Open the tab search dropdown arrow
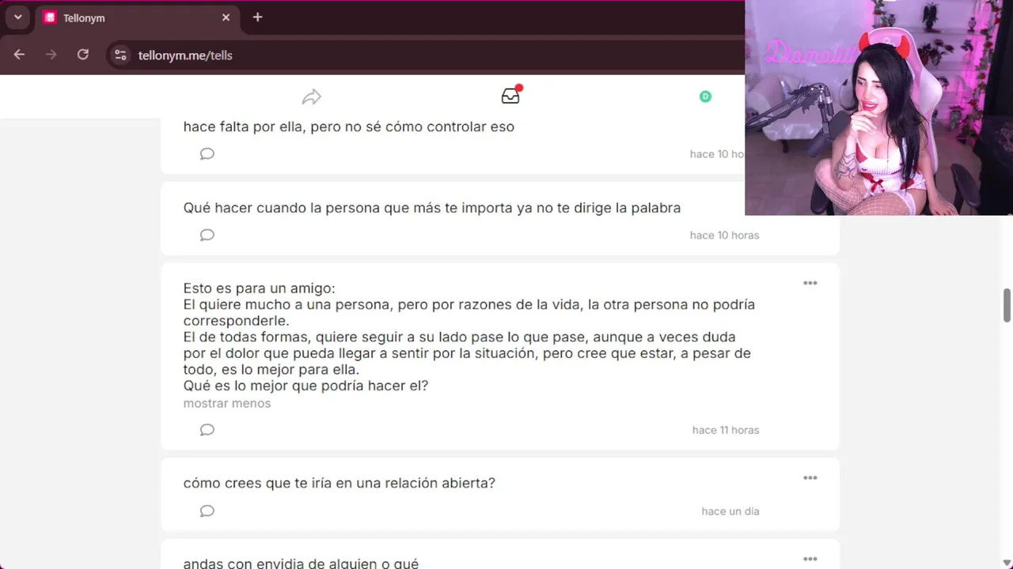Image resolution: width=1013 pixels, height=569 pixels. click(17, 17)
